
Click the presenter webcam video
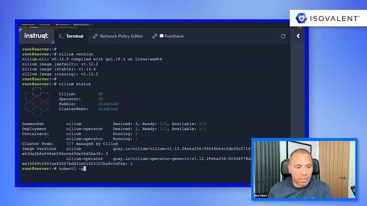[x=304, y=169]
